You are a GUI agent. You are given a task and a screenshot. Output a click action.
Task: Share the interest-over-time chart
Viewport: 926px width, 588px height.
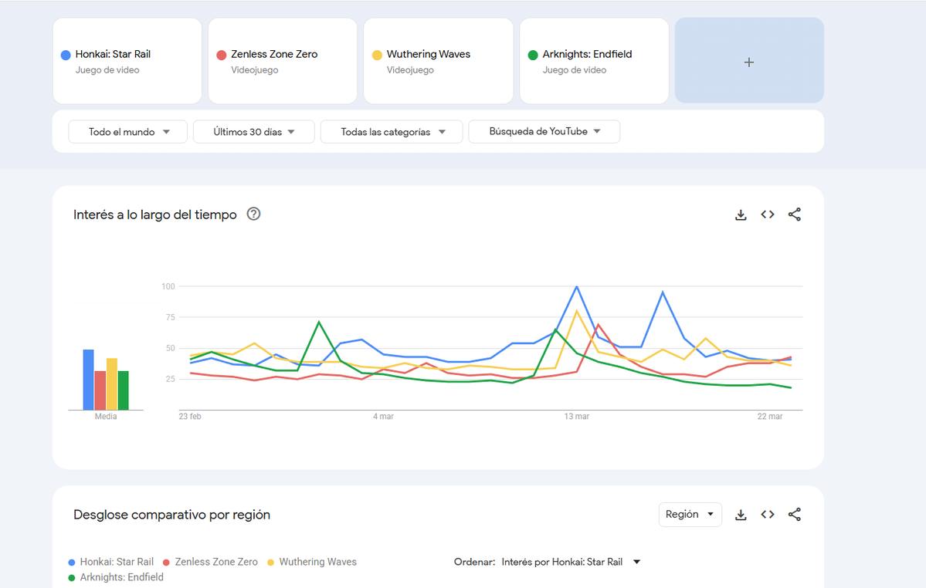pyautogui.click(x=794, y=215)
